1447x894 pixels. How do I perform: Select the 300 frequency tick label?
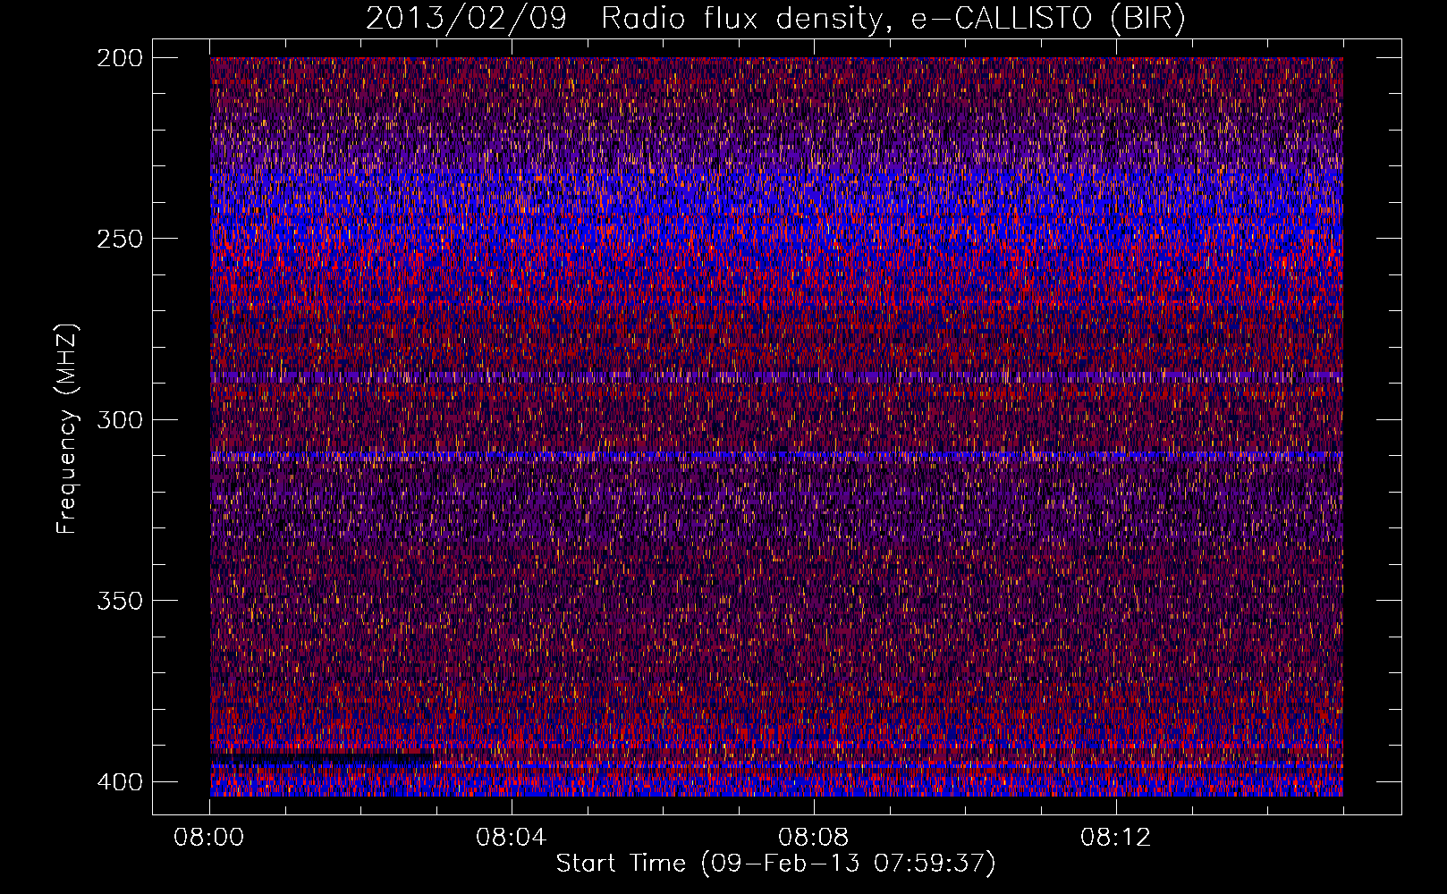pos(120,419)
